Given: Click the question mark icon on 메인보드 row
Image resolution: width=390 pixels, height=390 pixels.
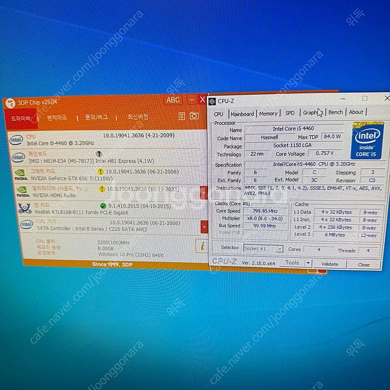Looking at the screenshot, I should coord(99,154).
